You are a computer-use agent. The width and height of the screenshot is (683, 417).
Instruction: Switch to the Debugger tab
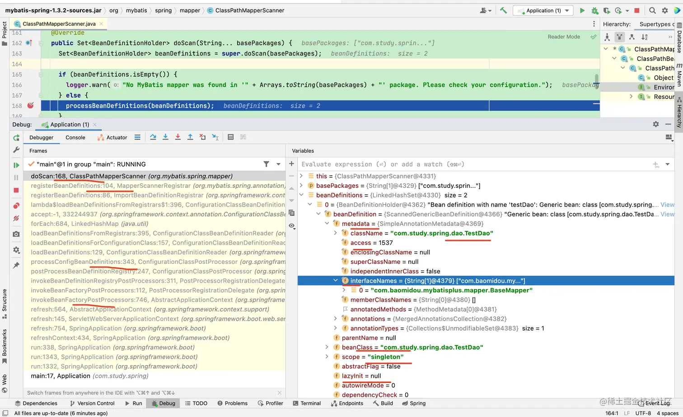pos(41,137)
